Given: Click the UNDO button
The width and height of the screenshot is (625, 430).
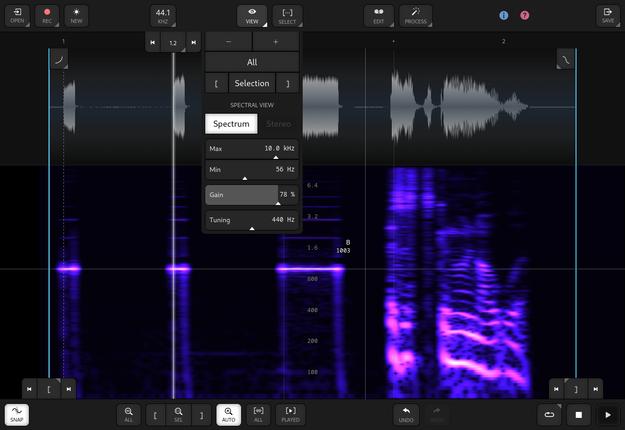Looking at the screenshot, I should (x=406, y=414).
